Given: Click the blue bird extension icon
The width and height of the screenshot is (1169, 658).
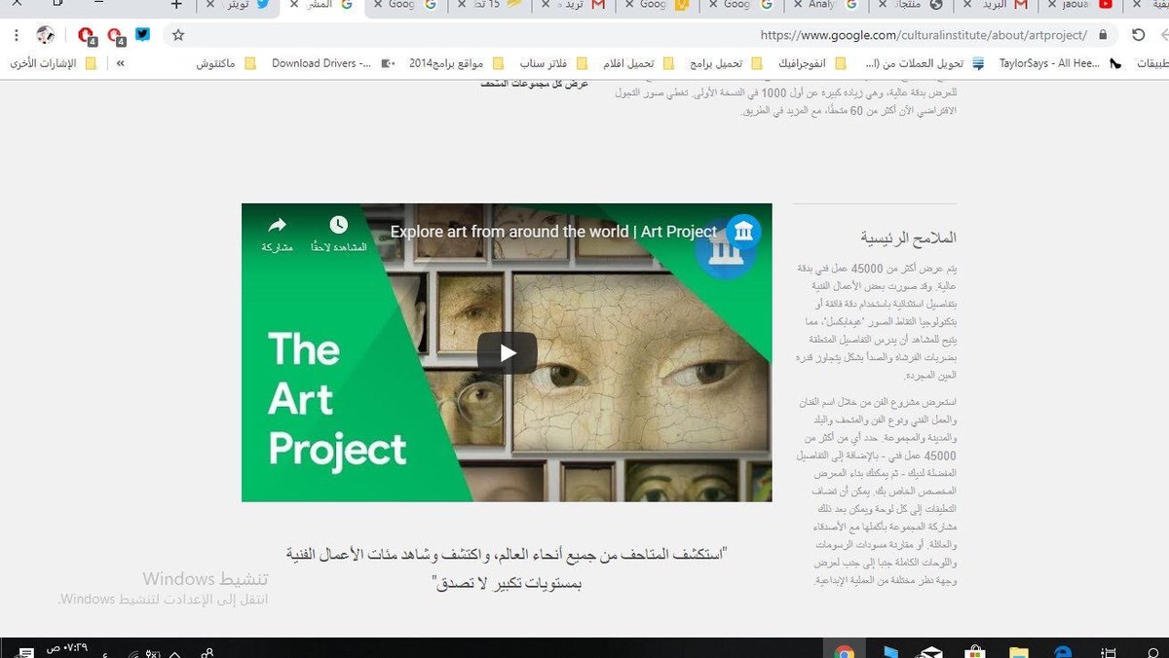Looking at the screenshot, I should click(x=142, y=35).
